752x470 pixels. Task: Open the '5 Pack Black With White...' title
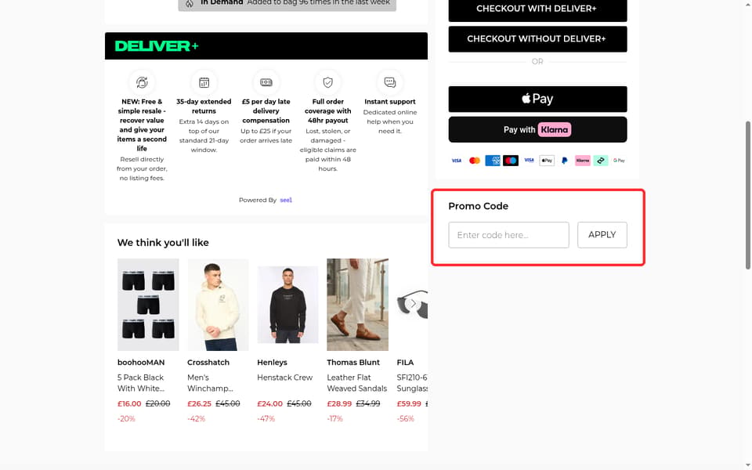[140, 383]
